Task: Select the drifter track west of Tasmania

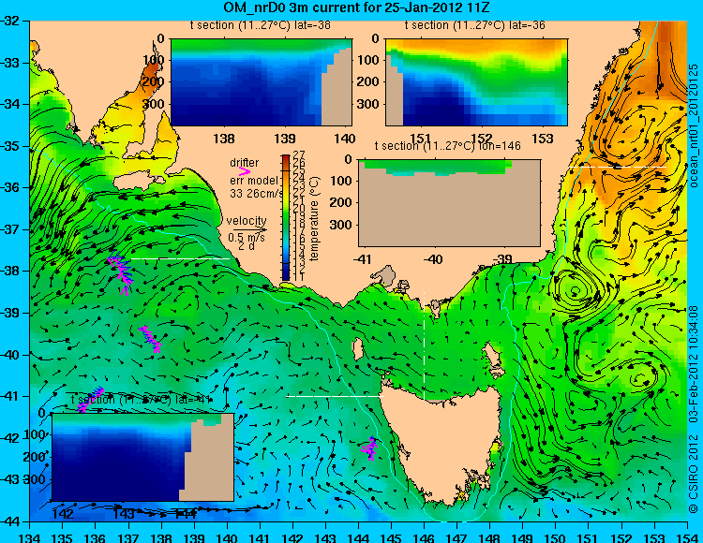Action: 370,448
